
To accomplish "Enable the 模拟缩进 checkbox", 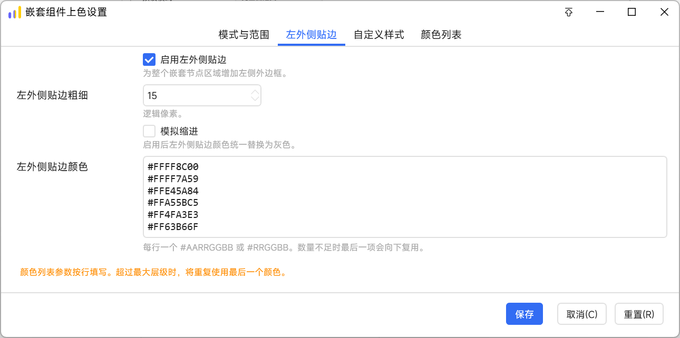I will click(149, 131).
